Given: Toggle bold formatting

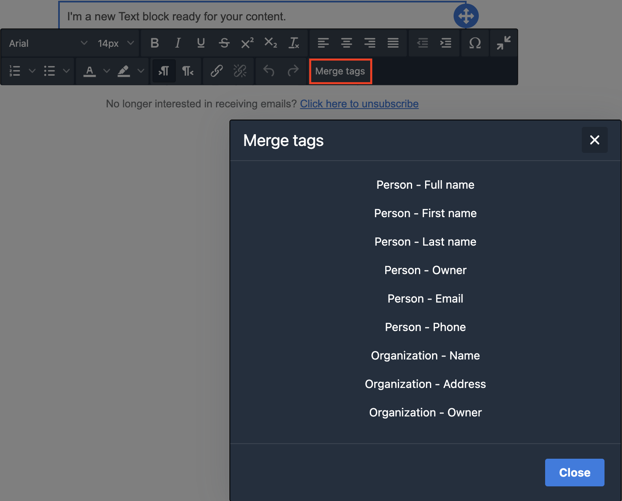Looking at the screenshot, I should [155, 43].
